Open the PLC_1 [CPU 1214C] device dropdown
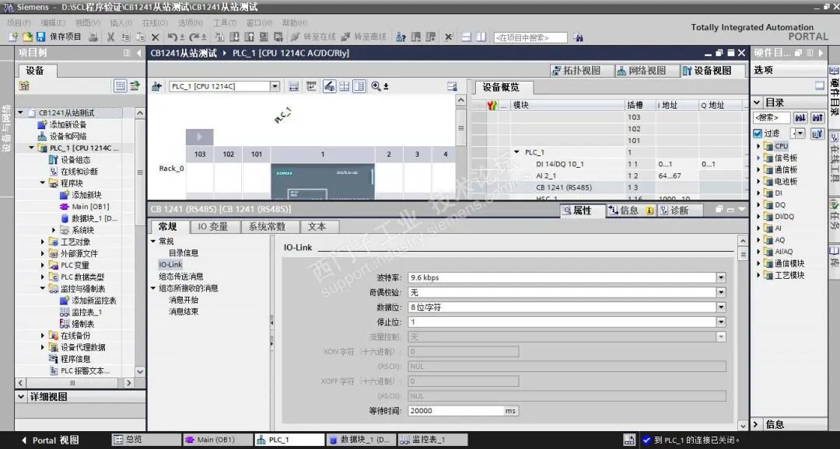 [275, 86]
